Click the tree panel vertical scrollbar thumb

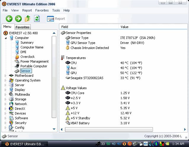click(54, 77)
